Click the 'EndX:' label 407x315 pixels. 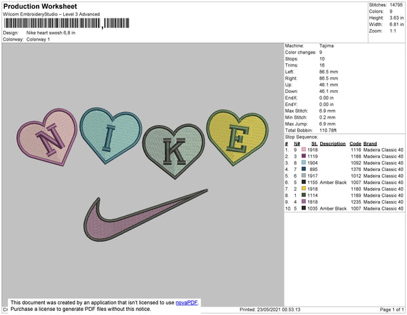click(291, 98)
